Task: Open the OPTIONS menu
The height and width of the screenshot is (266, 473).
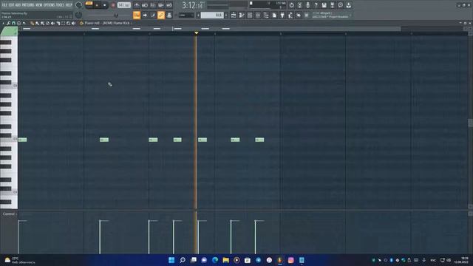Action: tap(50, 5)
